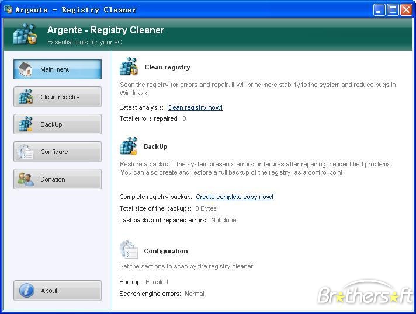Viewport: 416px width, 314px height.
Task: Click the 'Search engine errors:' label
Action: tap(150, 294)
